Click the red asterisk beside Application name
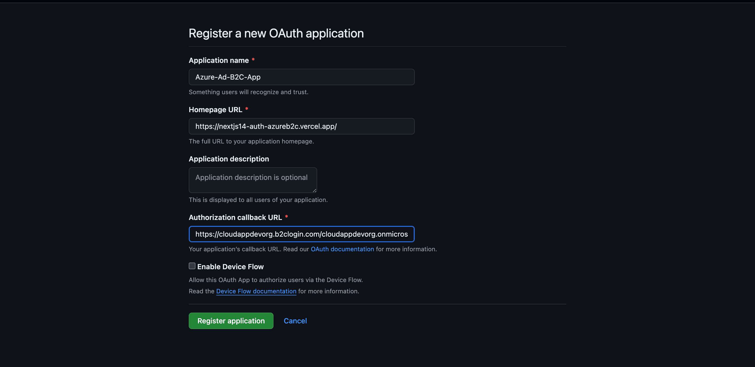This screenshot has width=755, height=367. click(253, 60)
